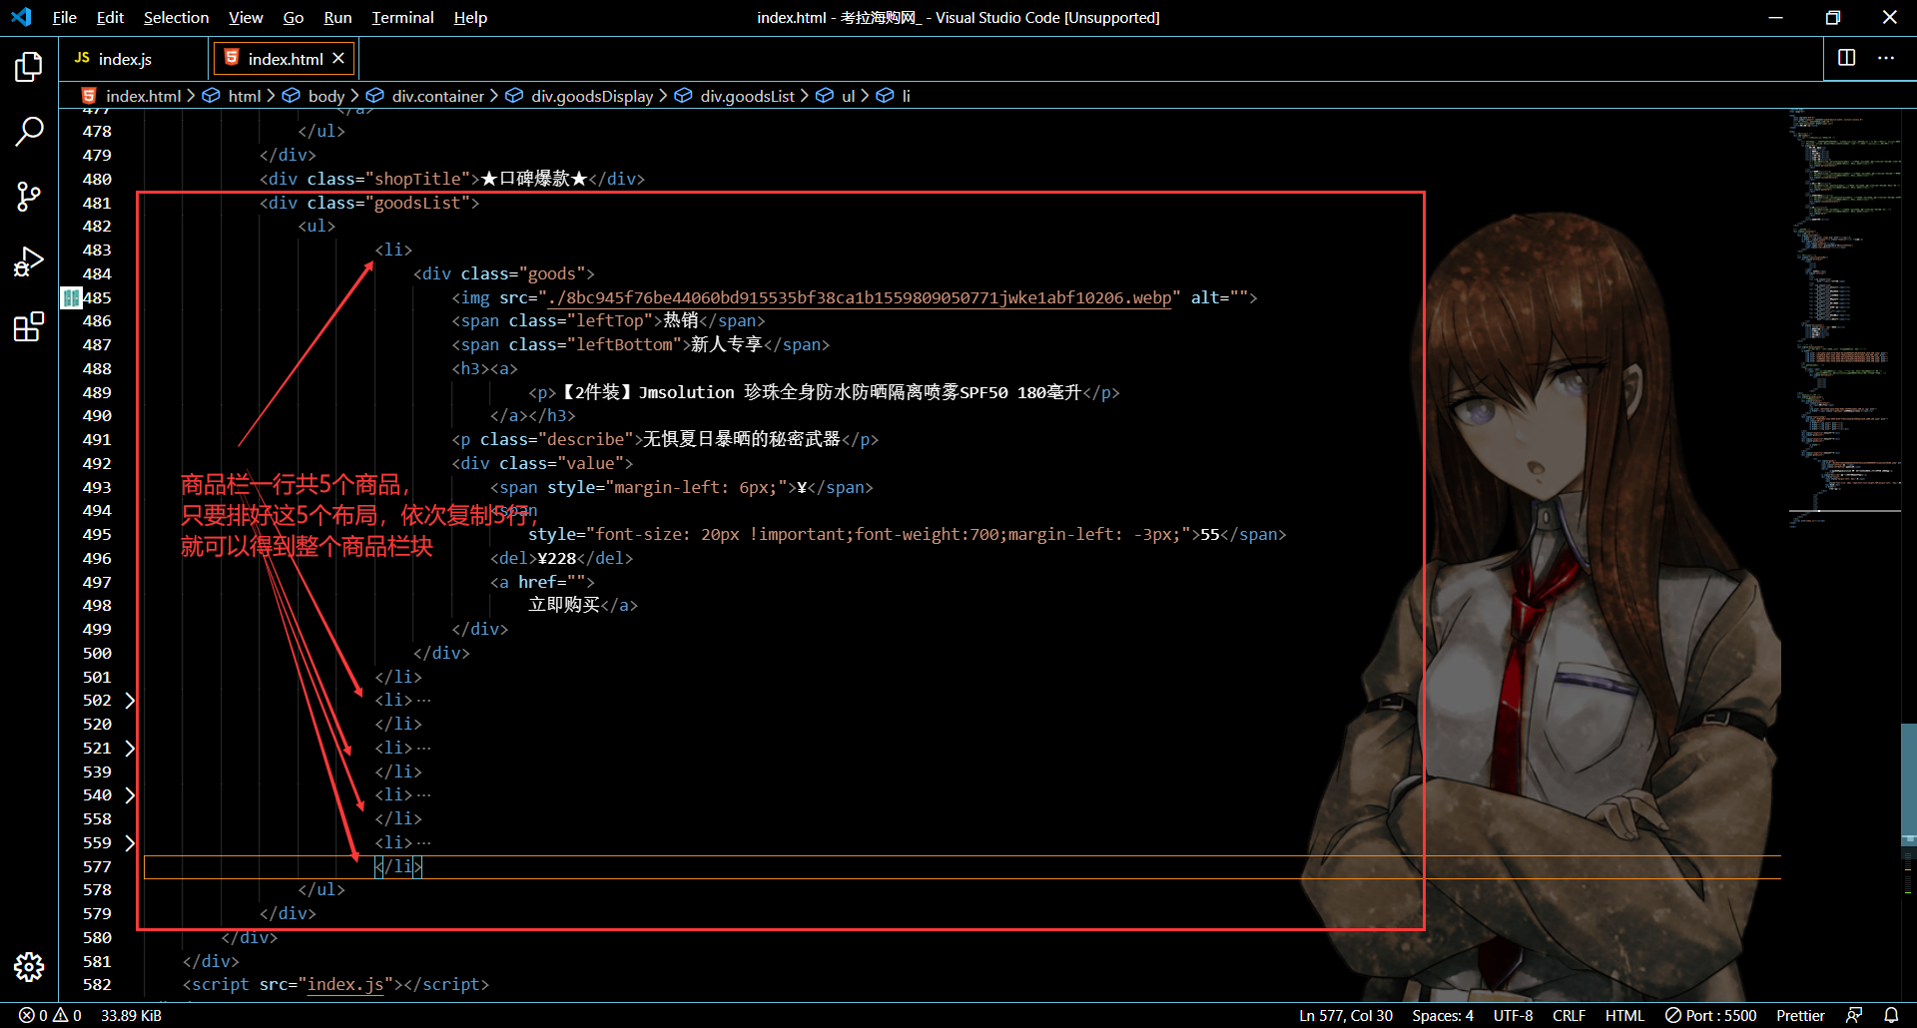This screenshot has height=1028, width=1917.
Task: Open the index.js script src link
Action: pos(345,984)
